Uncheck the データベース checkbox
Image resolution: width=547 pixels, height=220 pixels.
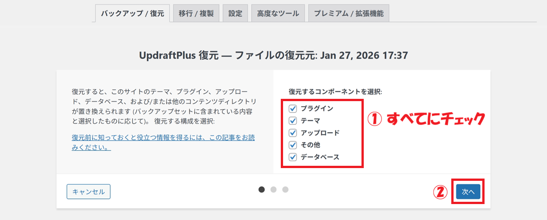coord(293,158)
